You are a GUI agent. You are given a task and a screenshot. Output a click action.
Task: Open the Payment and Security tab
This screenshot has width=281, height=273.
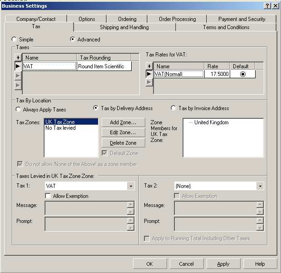coord(242,19)
